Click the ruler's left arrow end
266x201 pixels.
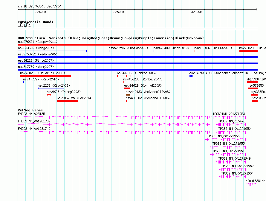pyautogui.click(x=19, y=10)
